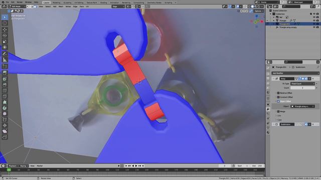Open the Edit Mode dropdown

(x=17, y=6)
